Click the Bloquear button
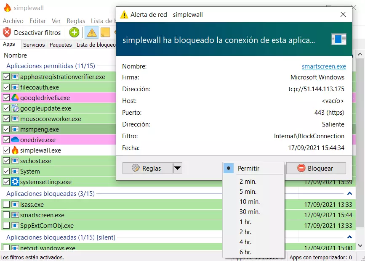 pos(316,168)
